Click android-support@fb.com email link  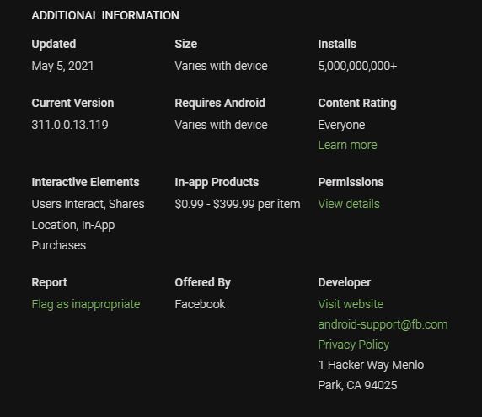383,324
